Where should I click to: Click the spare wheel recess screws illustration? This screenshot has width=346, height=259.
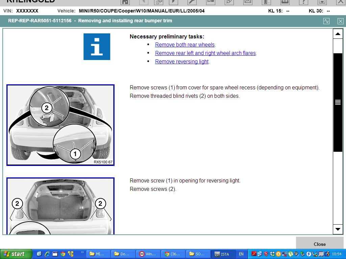point(60,125)
